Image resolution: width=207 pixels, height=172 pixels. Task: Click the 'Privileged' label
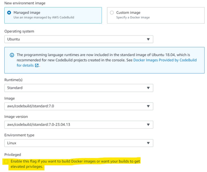point(13,155)
